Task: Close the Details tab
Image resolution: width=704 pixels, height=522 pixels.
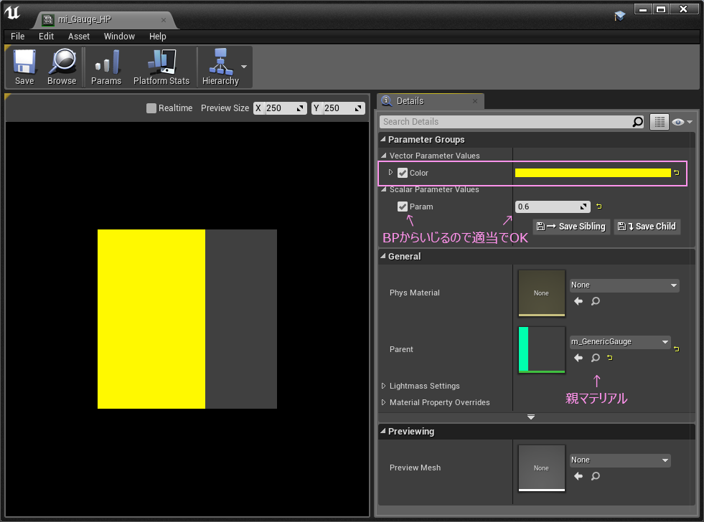Action: click(x=475, y=101)
